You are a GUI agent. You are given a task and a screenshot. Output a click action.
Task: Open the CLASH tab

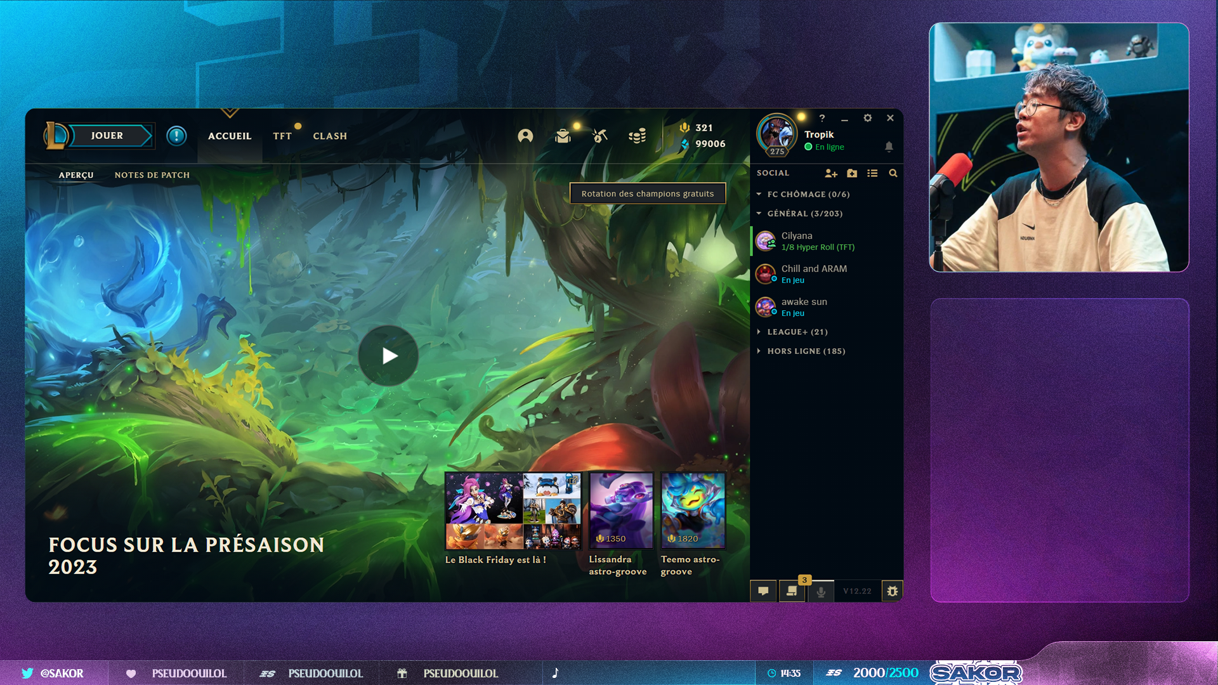click(330, 136)
